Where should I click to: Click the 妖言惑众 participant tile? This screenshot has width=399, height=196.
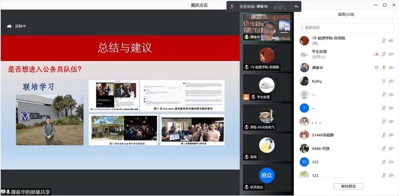click(266, 178)
